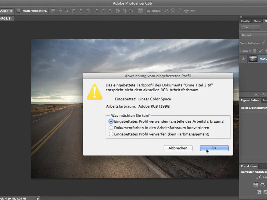Open the Normal blend mode dropdown
This screenshot has height=200, width=267.
[254, 35]
